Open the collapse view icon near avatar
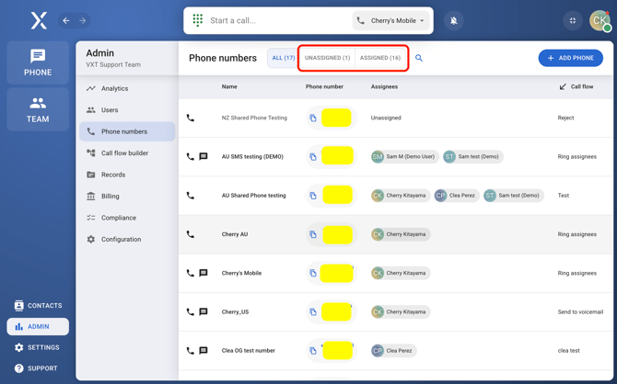This screenshot has width=617, height=384. 572,20
